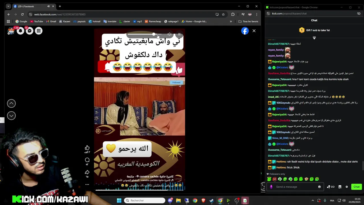
Task: Open the salepage1 bookmark
Action: [171, 21]
